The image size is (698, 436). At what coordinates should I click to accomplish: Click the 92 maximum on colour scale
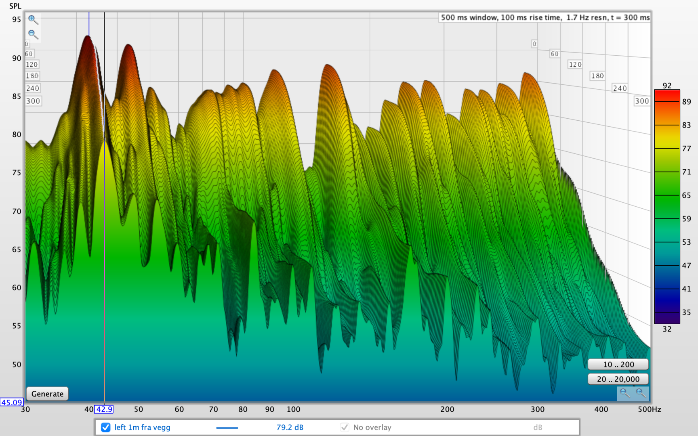[667, 85]
